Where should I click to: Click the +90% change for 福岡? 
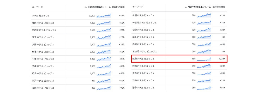[122, 88]
